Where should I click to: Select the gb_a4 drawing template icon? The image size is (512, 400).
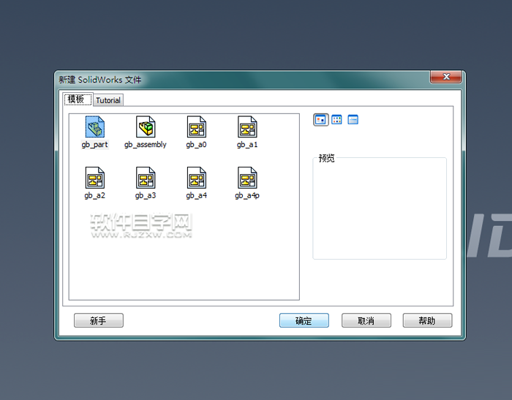pyautogui.click(x=197, y=178)
